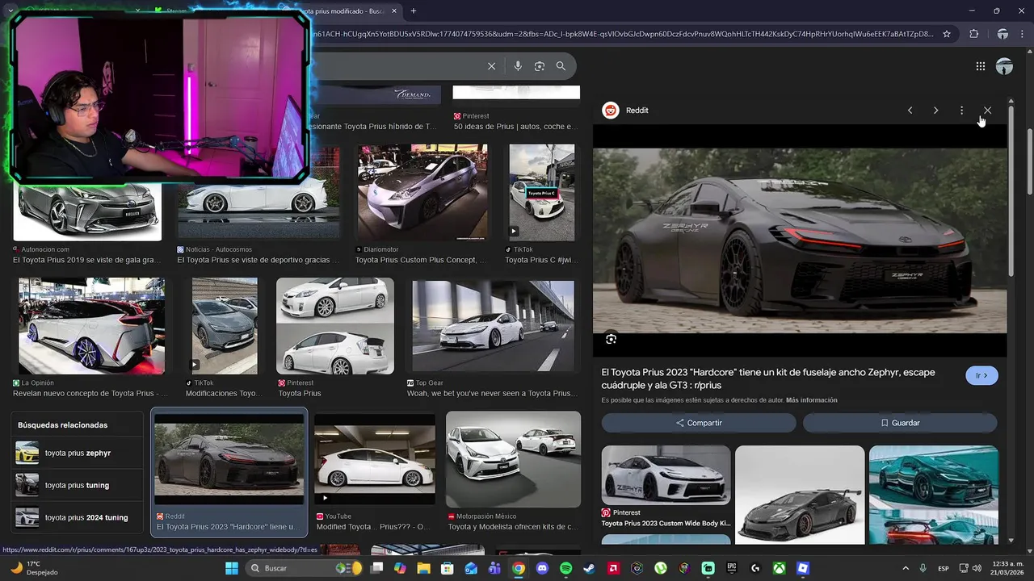Screen dimensions: 1034x581
Task: Click the Reddit source logo
Action: (611, 111)
